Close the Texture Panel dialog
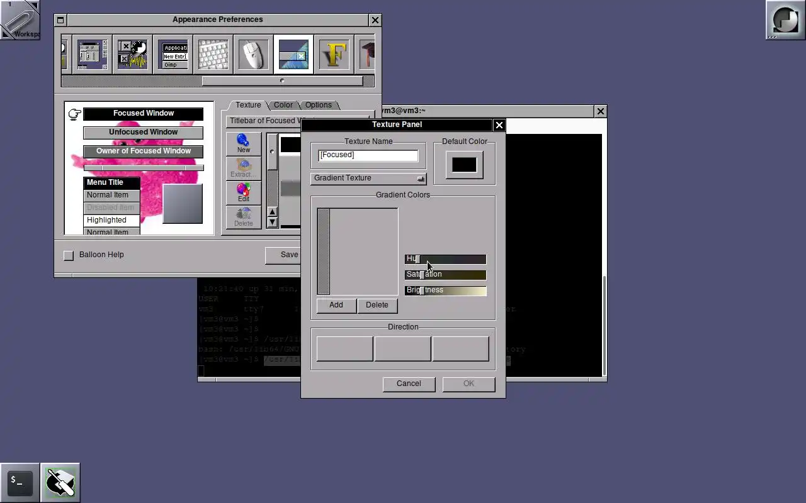This screenshot has height=503, width=806. [x=499, y=125]
